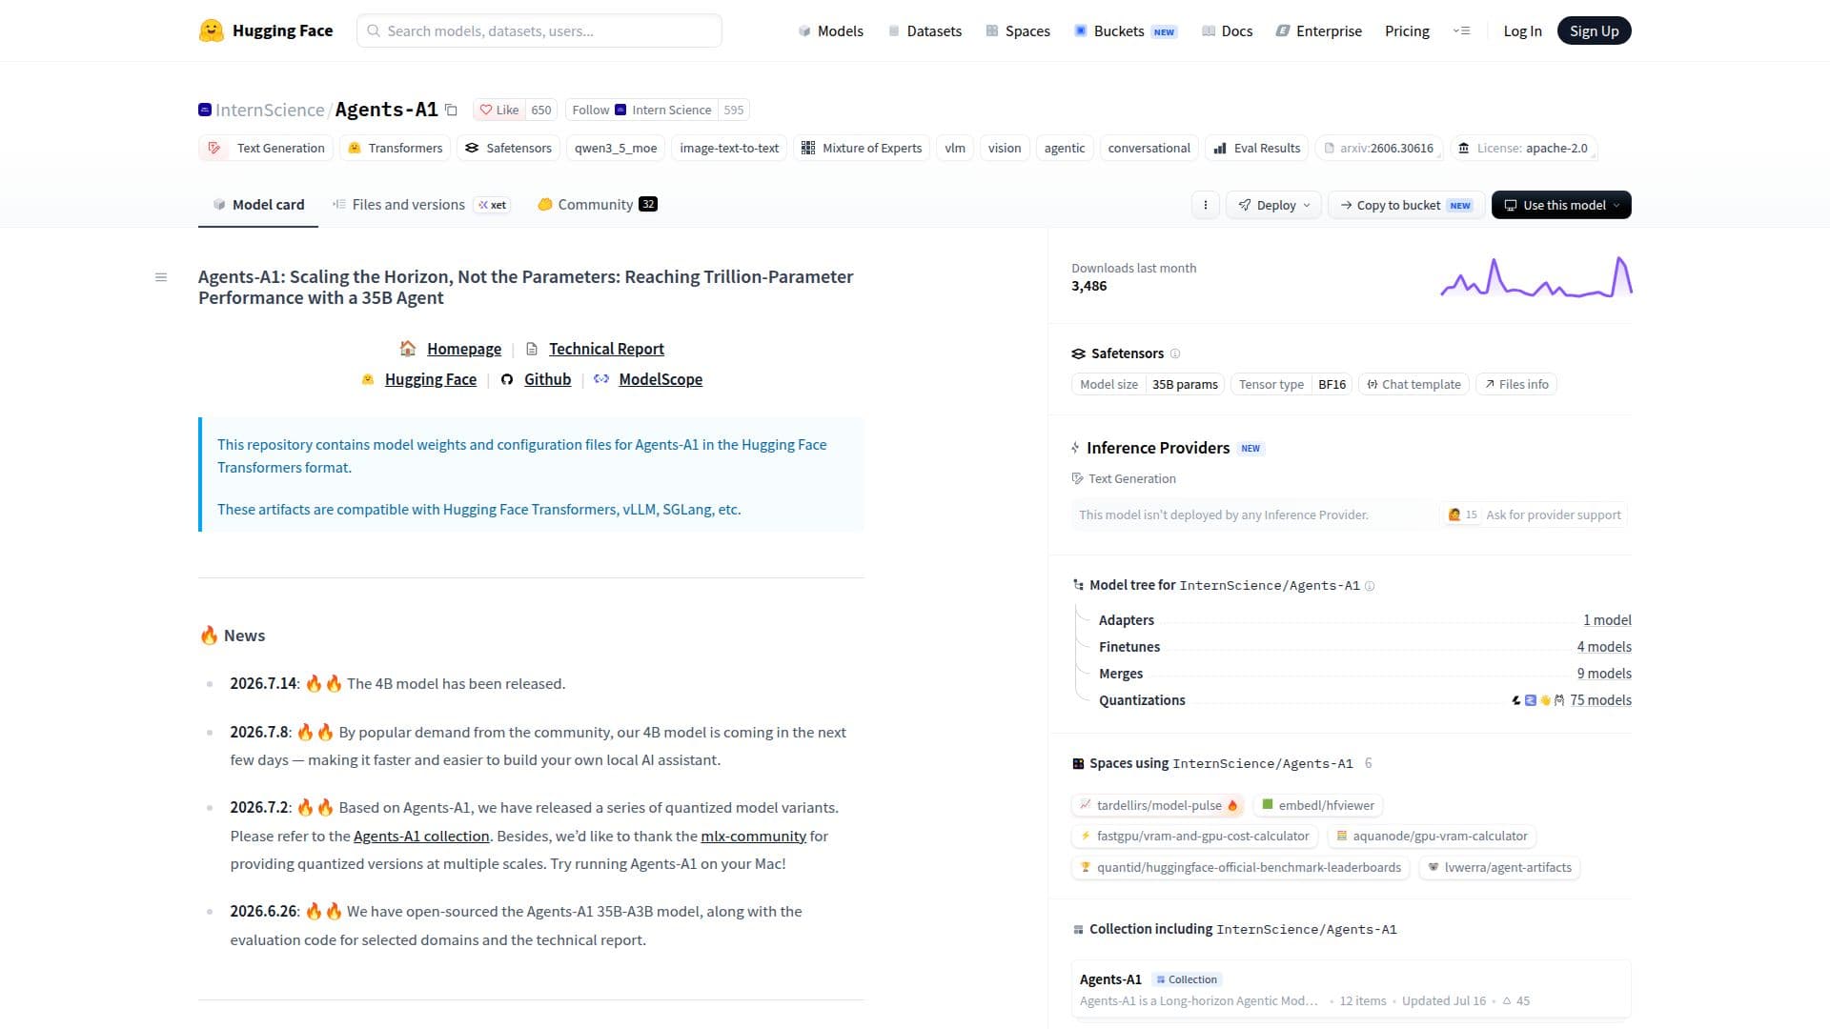Screen dimensions: 1830x1029
Task: Open the Chat template button
Action: click(1413, 384)
